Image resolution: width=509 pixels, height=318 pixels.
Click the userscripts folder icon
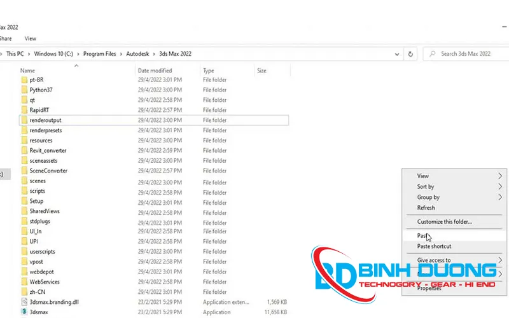[24, 251]
